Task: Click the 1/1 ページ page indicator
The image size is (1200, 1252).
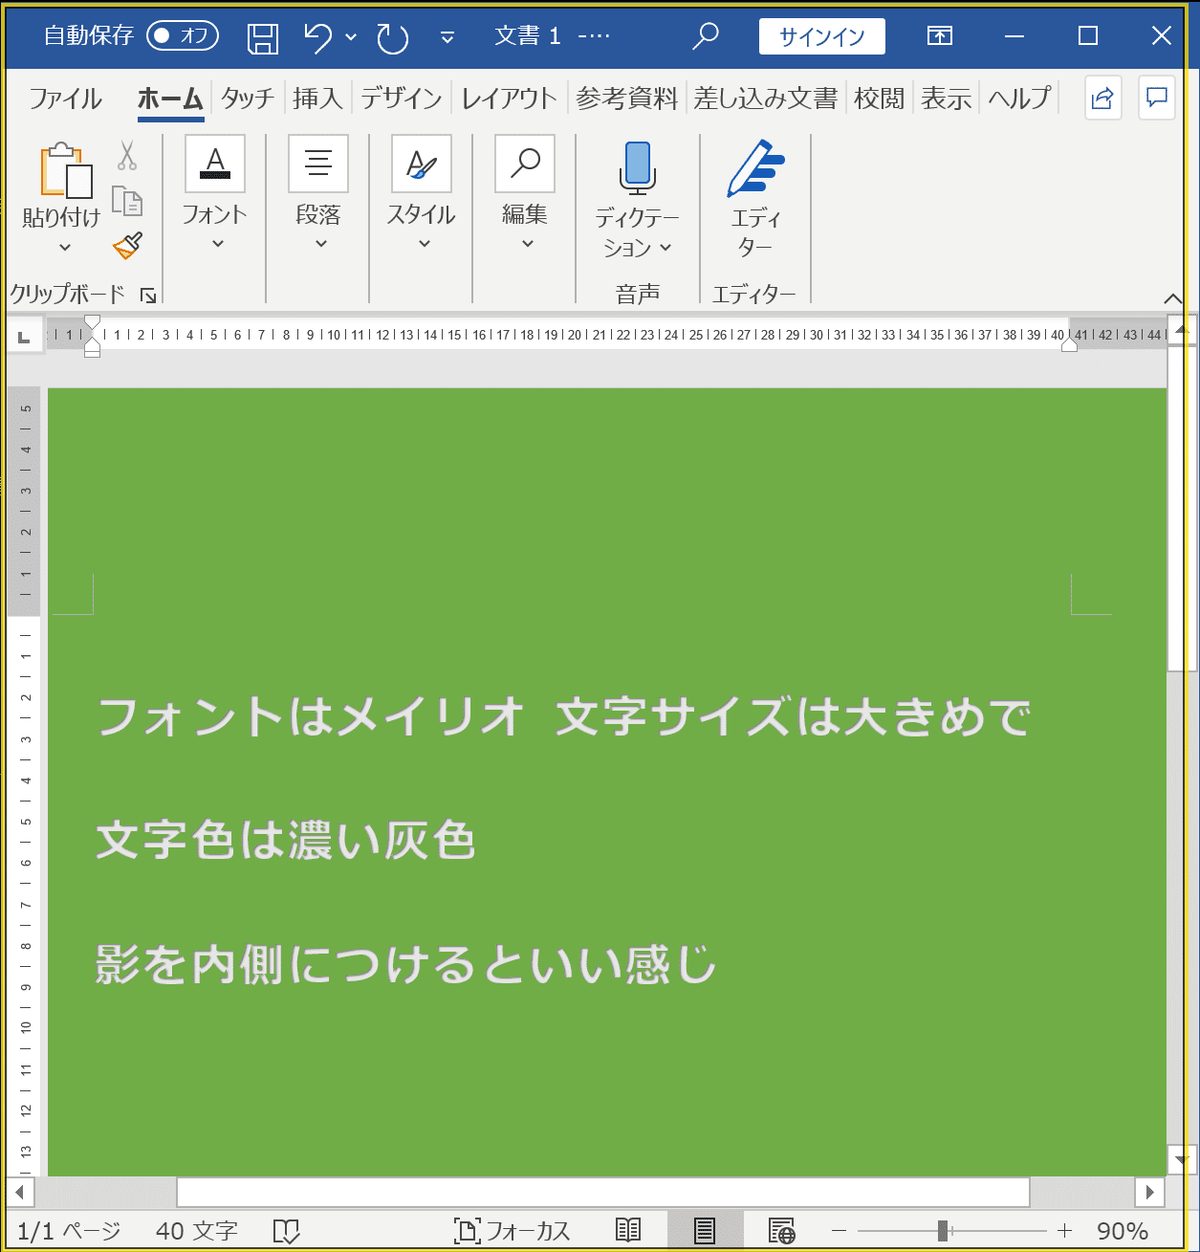Action: [70, 1231]
